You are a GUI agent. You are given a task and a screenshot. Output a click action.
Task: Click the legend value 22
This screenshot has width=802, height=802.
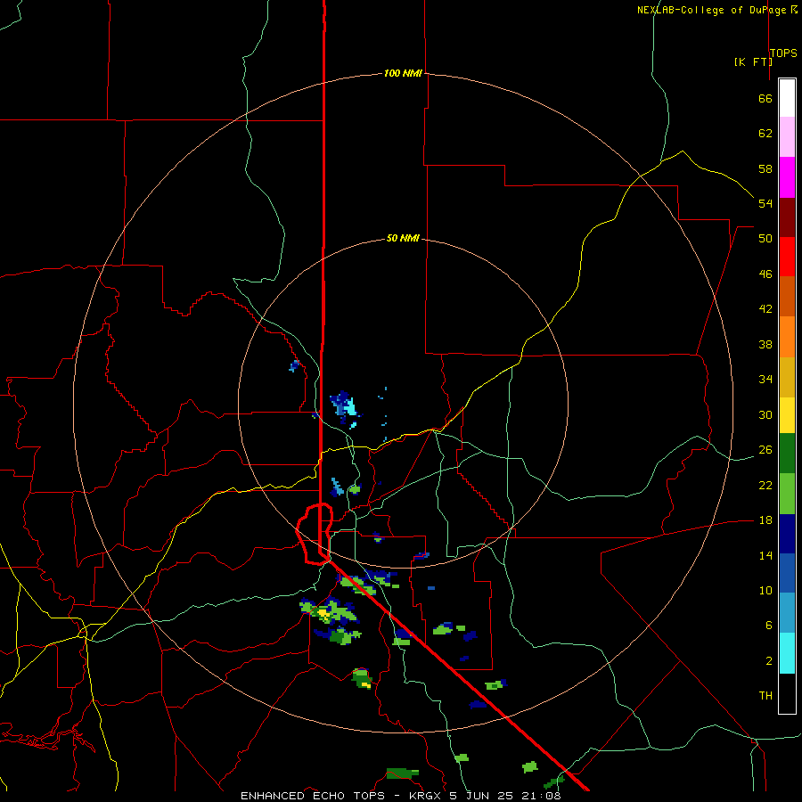765,485
